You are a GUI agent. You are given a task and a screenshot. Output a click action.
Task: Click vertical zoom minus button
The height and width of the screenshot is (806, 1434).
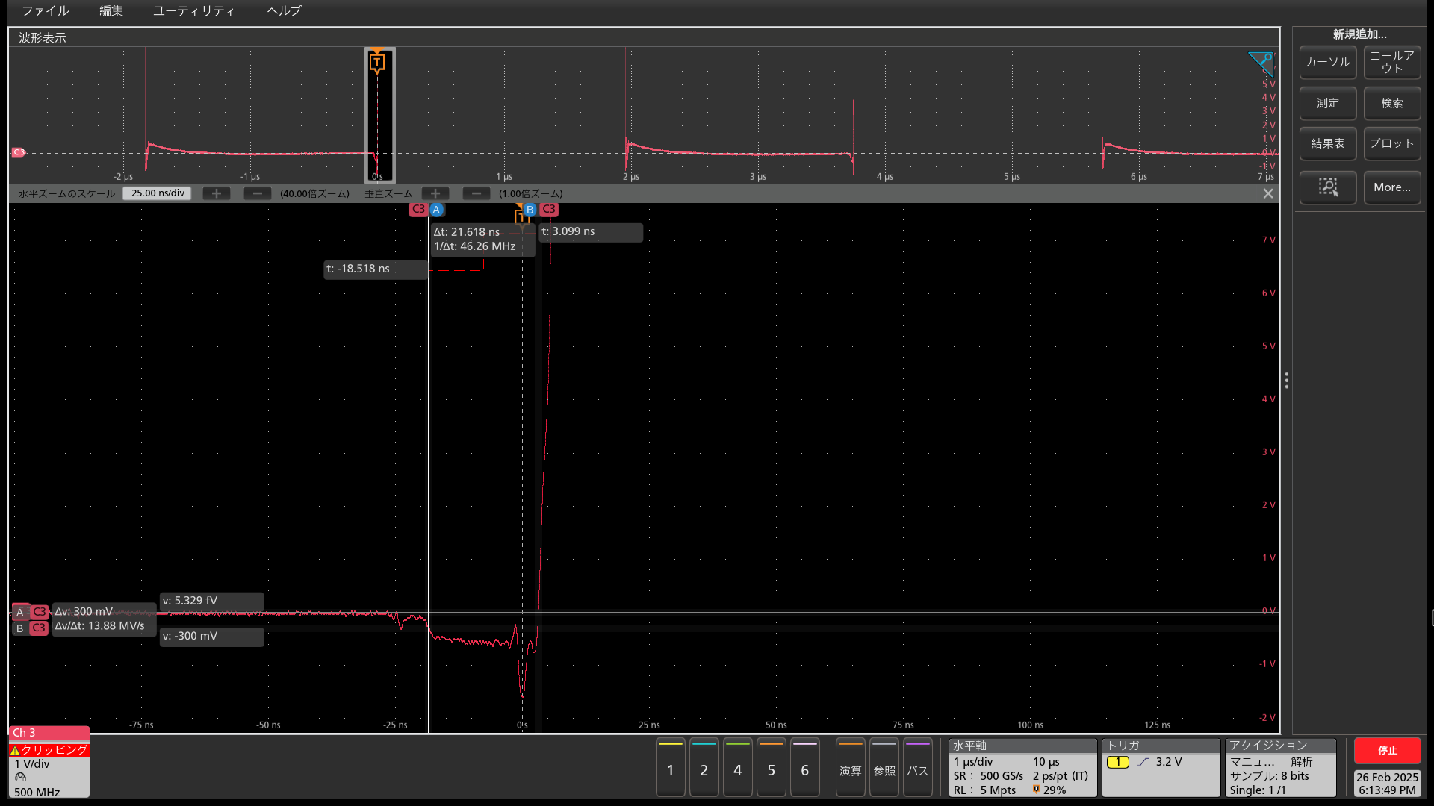(476, 193)
